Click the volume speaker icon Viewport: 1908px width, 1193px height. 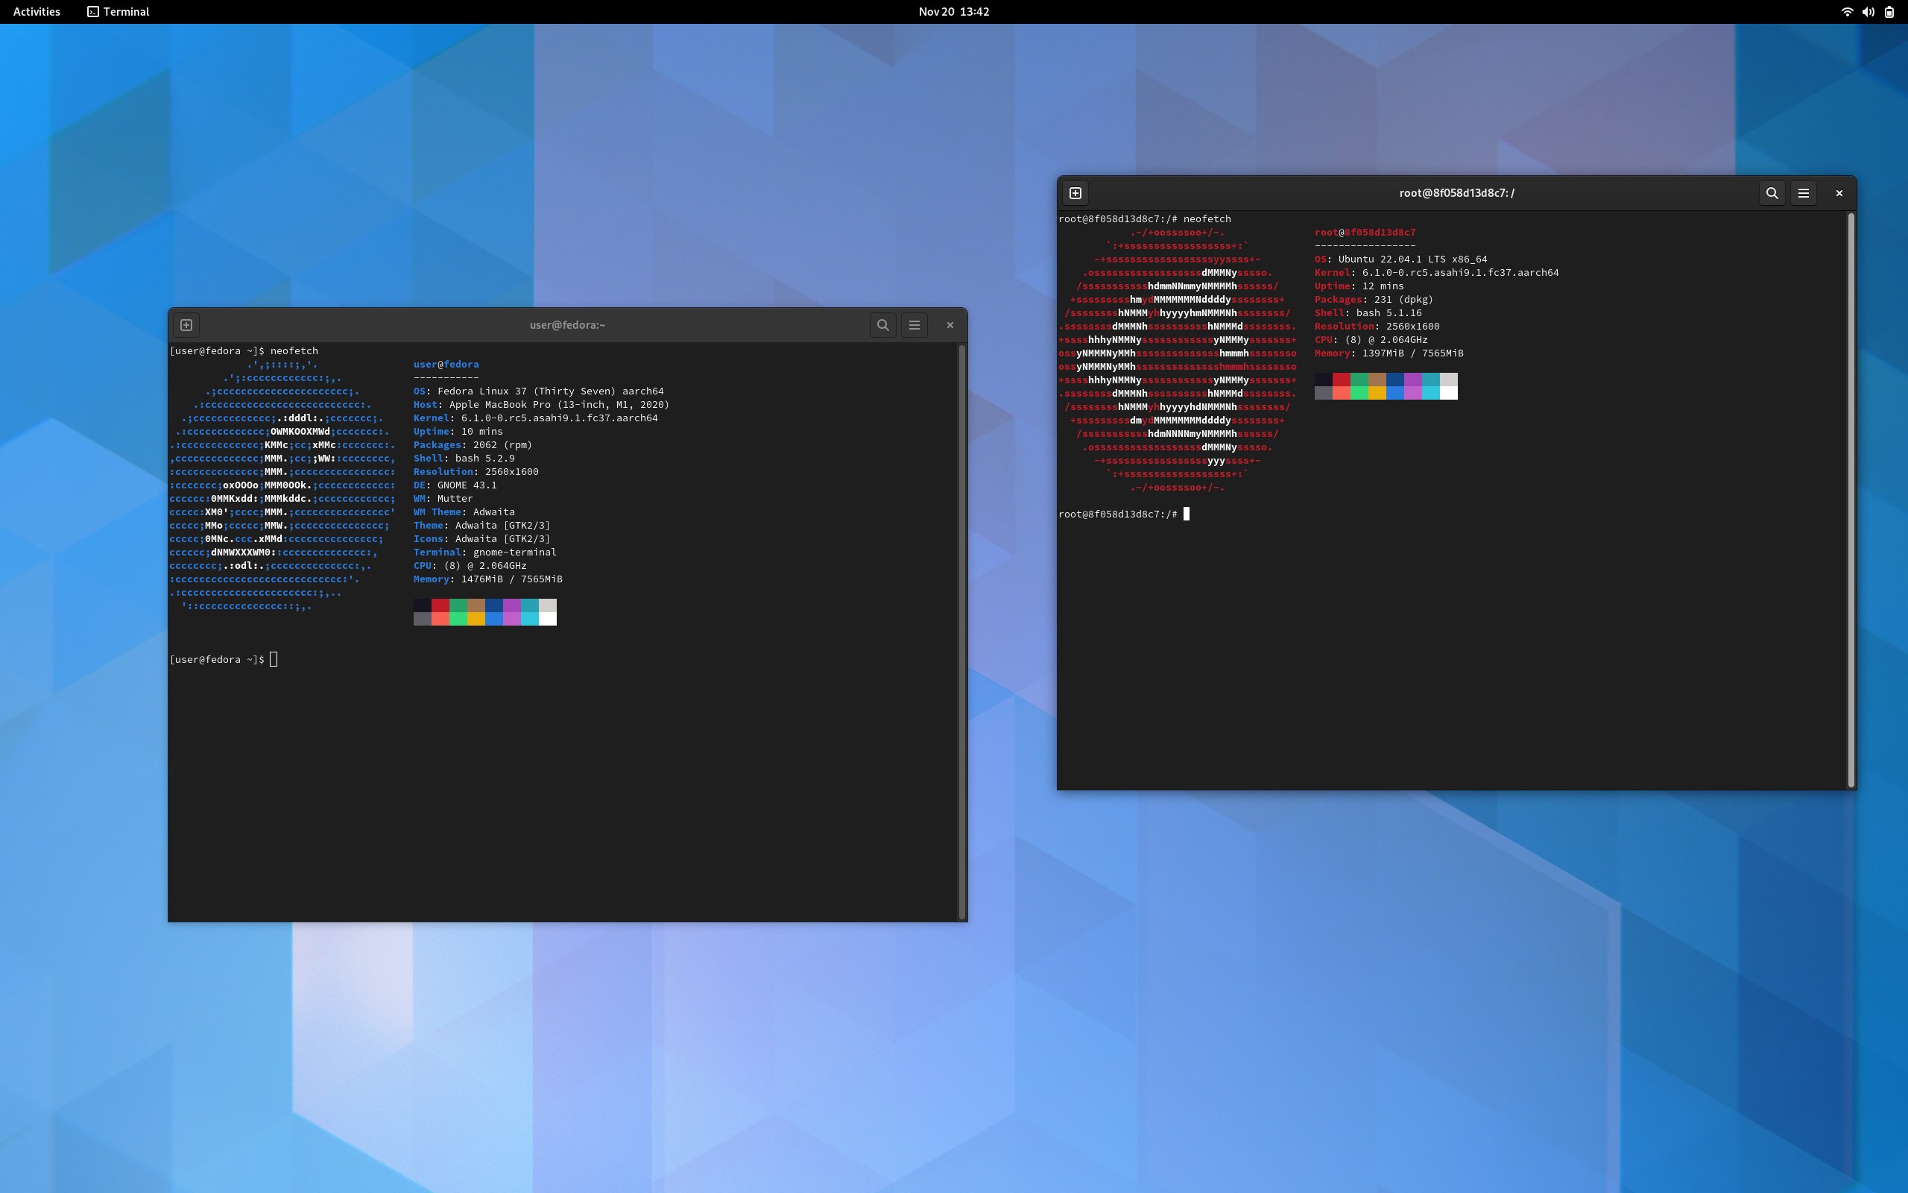pyautogui.click(x=1868, y=12)
